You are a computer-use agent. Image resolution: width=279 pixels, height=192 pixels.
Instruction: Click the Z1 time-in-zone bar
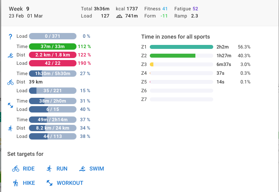(x=182, y=47)
